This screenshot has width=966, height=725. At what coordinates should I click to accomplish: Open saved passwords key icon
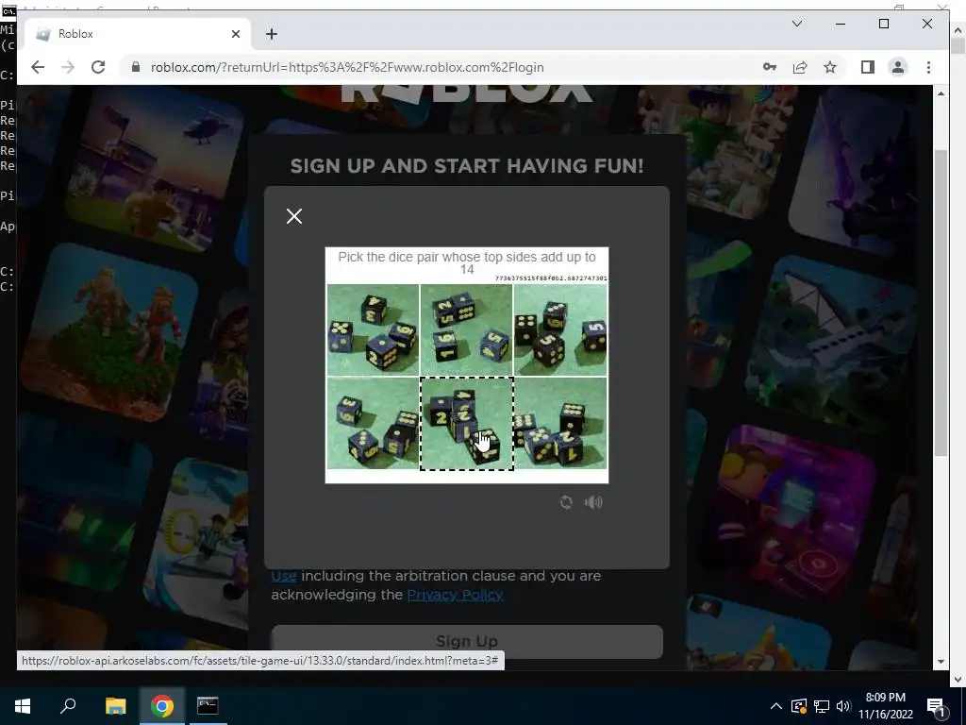pos(770,67)
